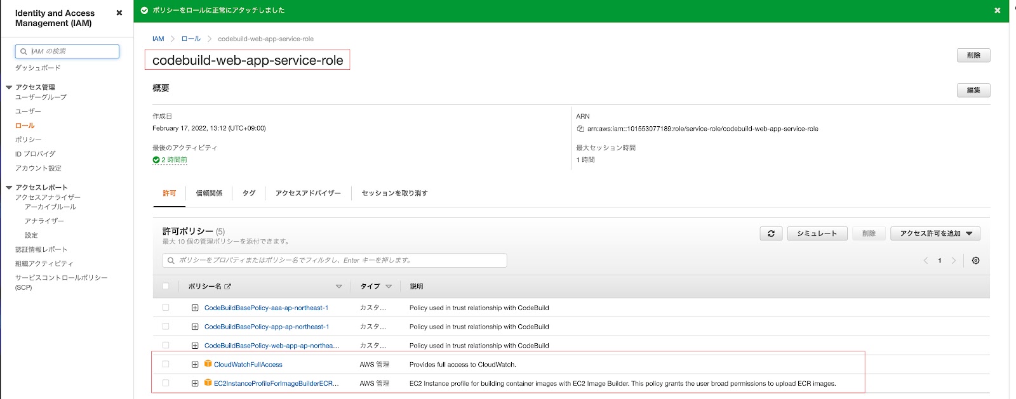Switch to the 信頼関係 tab
1016x399 pixels.
(x=209, y=193)
